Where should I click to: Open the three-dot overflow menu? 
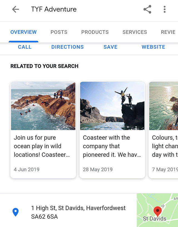pyautogui.click(x=165, y=9)
